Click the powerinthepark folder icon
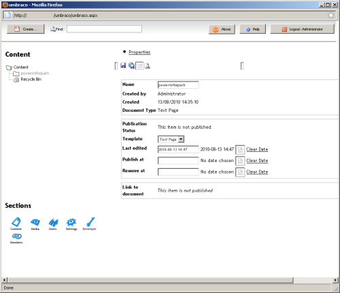This screenshot has height=293, width=340. pos(16,73)
